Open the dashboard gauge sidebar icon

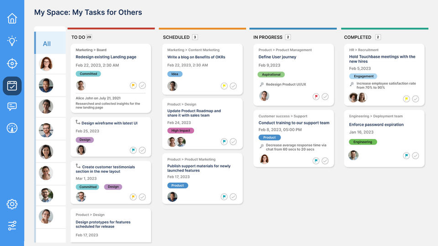click(12, 128)
